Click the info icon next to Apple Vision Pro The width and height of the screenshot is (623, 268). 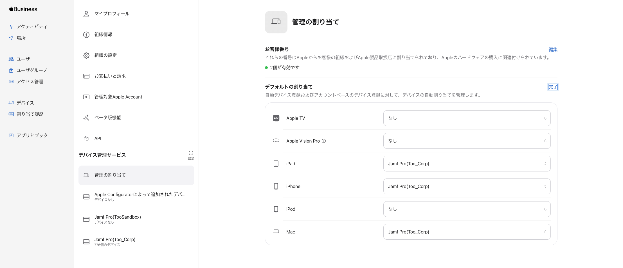point(324,141)
